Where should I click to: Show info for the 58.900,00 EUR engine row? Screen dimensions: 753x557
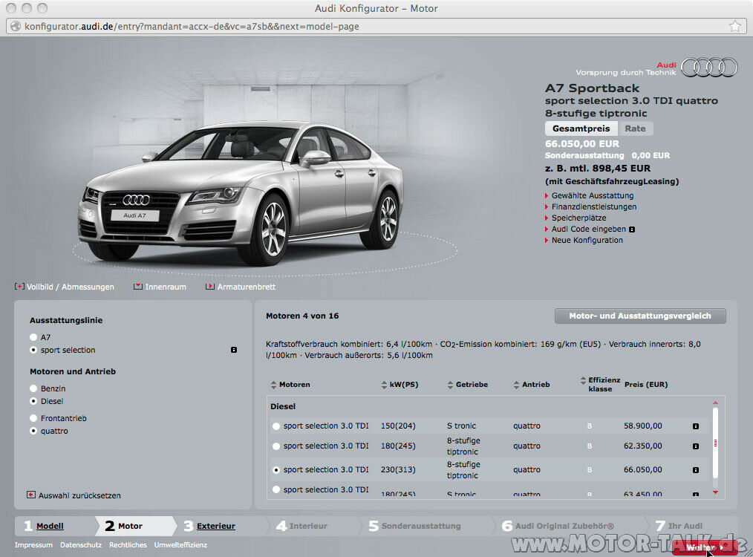coord(695,426)
